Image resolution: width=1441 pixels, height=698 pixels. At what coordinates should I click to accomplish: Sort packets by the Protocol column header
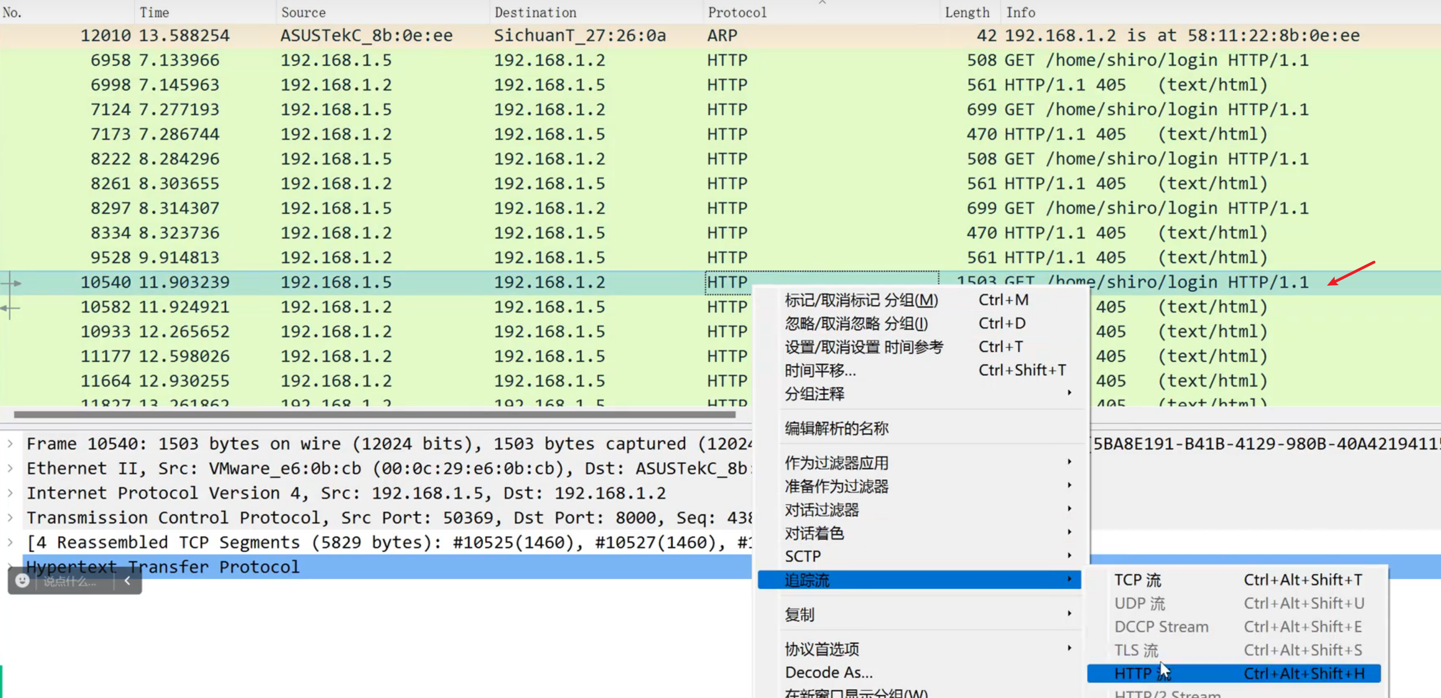point(737,12)
